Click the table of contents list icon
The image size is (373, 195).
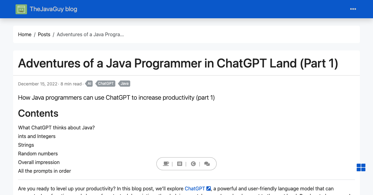tap(179, 164)
